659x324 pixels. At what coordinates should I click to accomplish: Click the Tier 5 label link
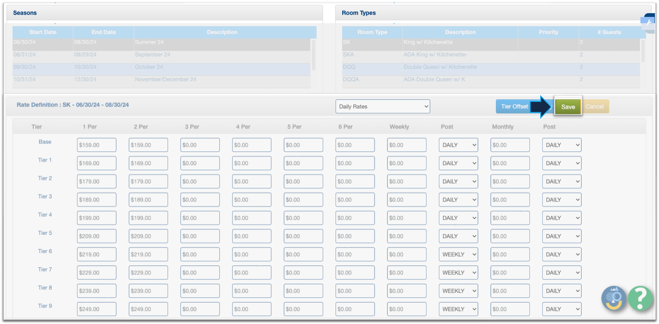(x=45, y=233)
